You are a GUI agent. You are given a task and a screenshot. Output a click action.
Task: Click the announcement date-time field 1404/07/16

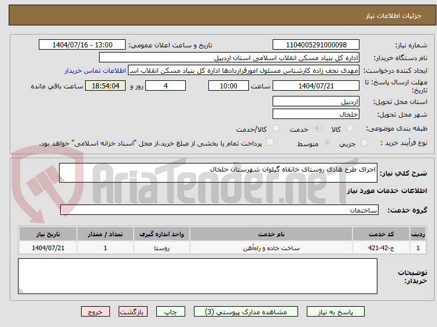82,45
